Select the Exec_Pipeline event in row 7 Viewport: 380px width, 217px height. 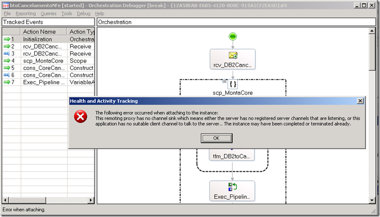(x=44, y=82)
